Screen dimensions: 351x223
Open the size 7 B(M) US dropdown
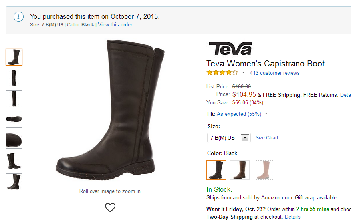pos(229,138)
